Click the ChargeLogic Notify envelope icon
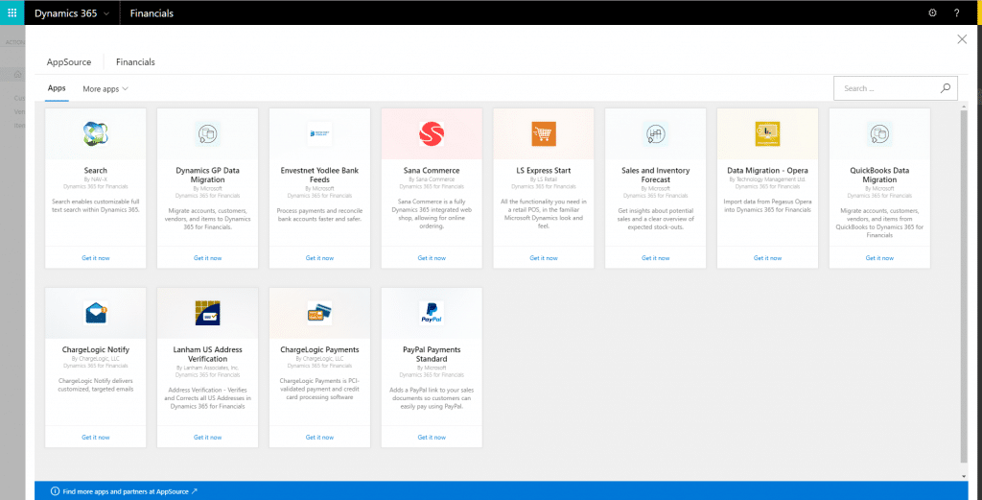The height and width of the screenshot is (500, 982). 95,313
